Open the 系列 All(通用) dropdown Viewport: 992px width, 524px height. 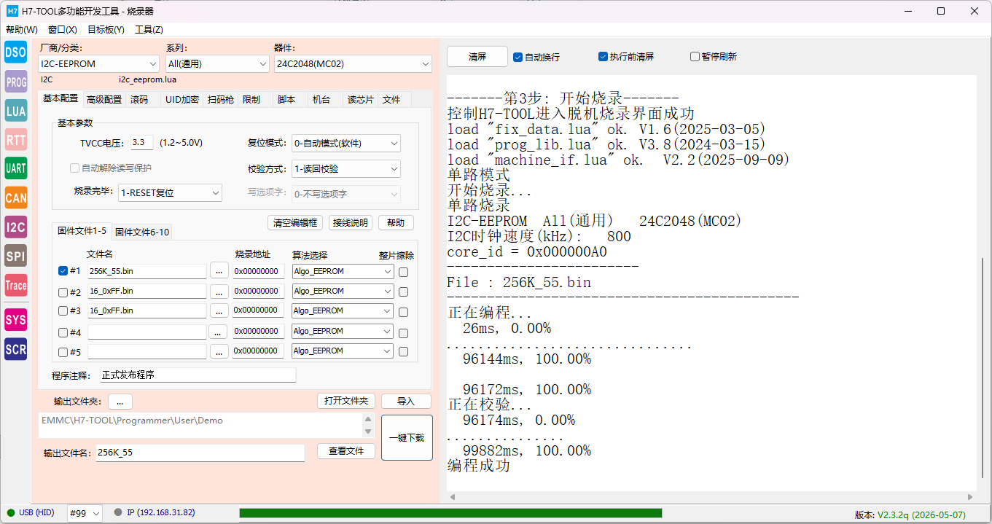pos(217,64)
